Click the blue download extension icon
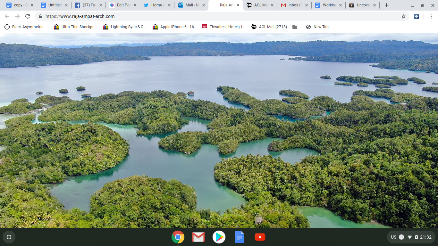438x246 pixels. pyautogui.click(x=416, y=16)
